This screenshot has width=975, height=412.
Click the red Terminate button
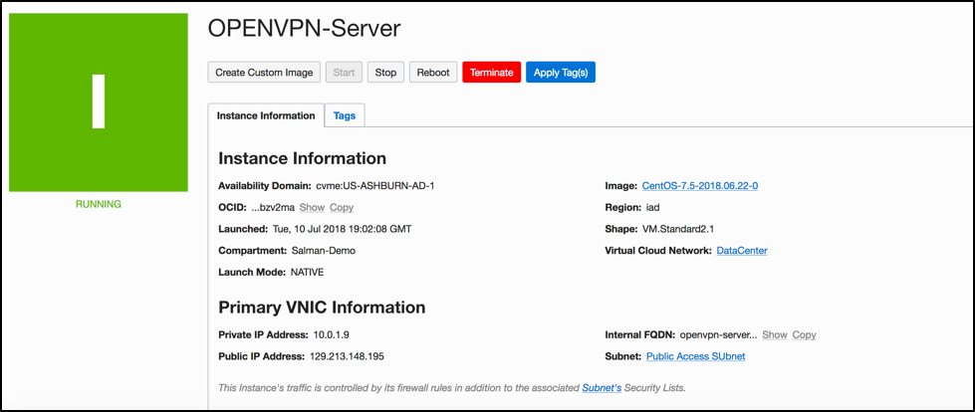click(491, 73)
